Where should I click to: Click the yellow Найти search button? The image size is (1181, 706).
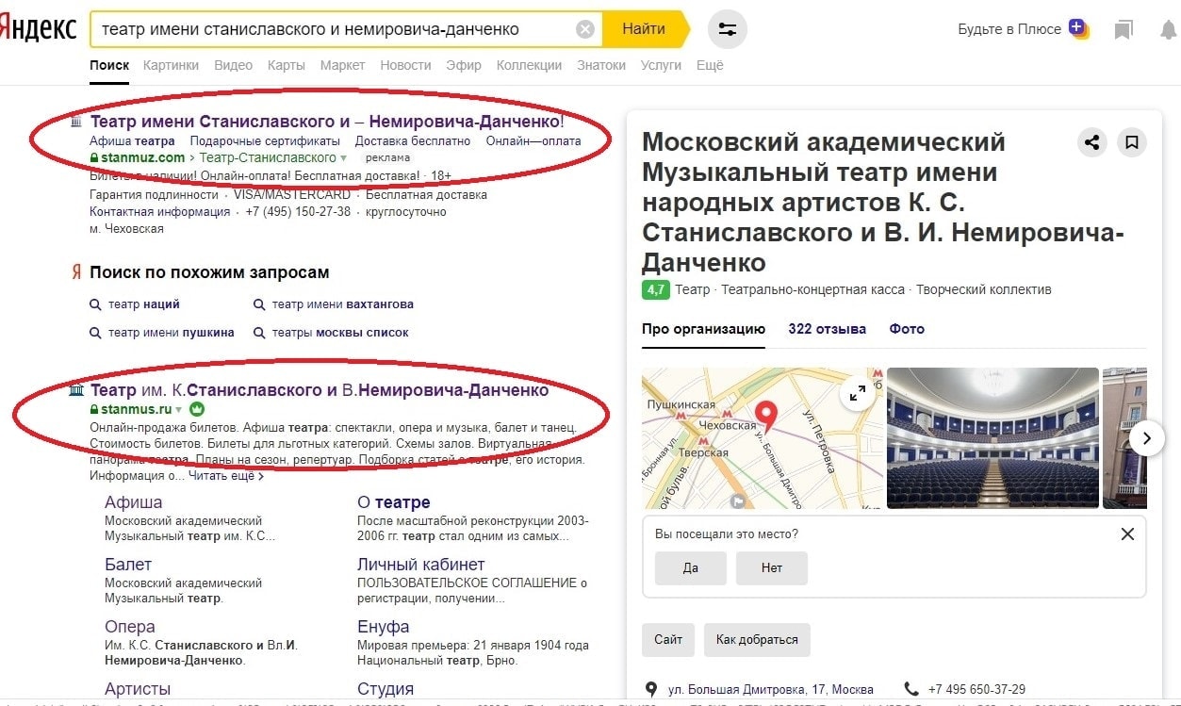tap(646, 29)
